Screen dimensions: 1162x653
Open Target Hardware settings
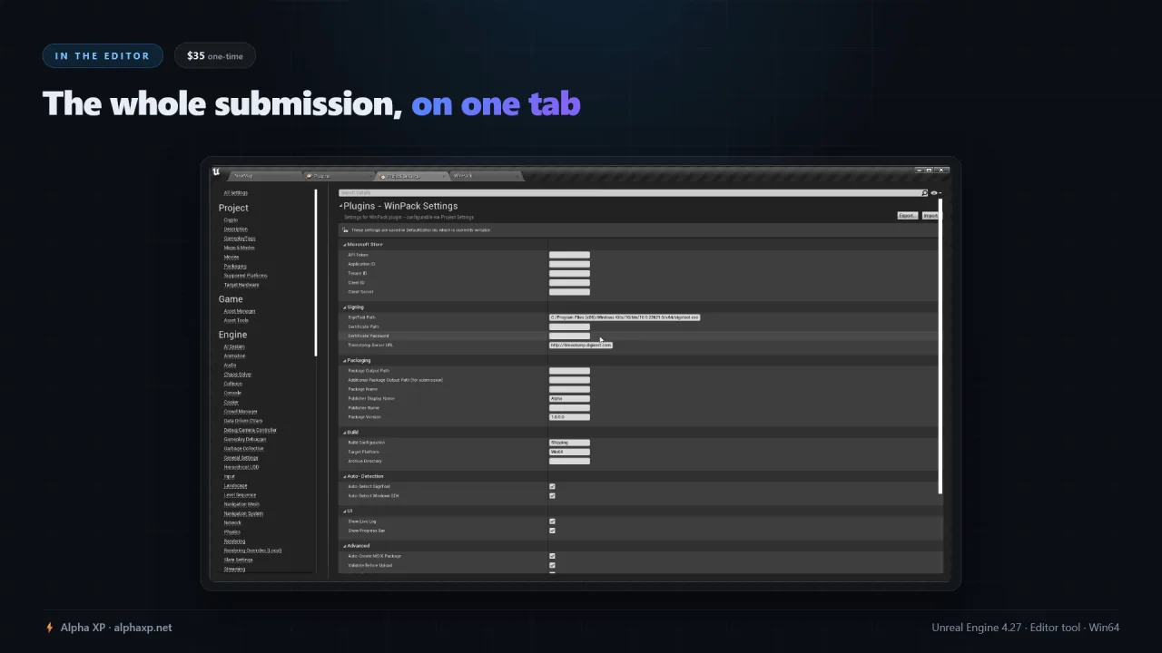[x=241, y=285]
